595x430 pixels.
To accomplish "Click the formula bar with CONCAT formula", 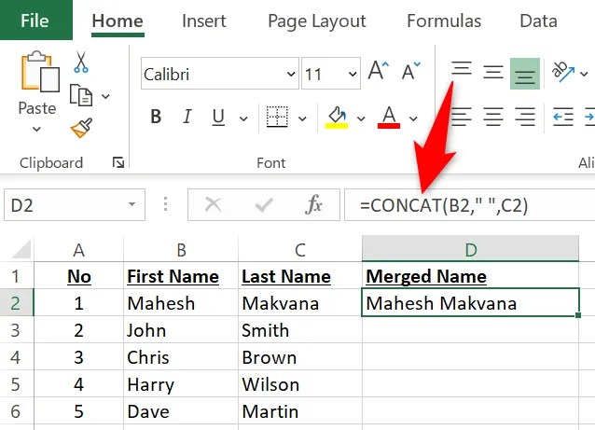I will (x=469, y=205).
